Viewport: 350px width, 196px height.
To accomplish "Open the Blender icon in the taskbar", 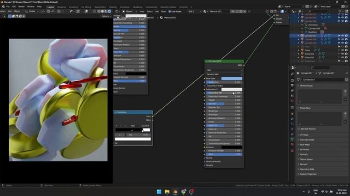I will click(175, 192).
